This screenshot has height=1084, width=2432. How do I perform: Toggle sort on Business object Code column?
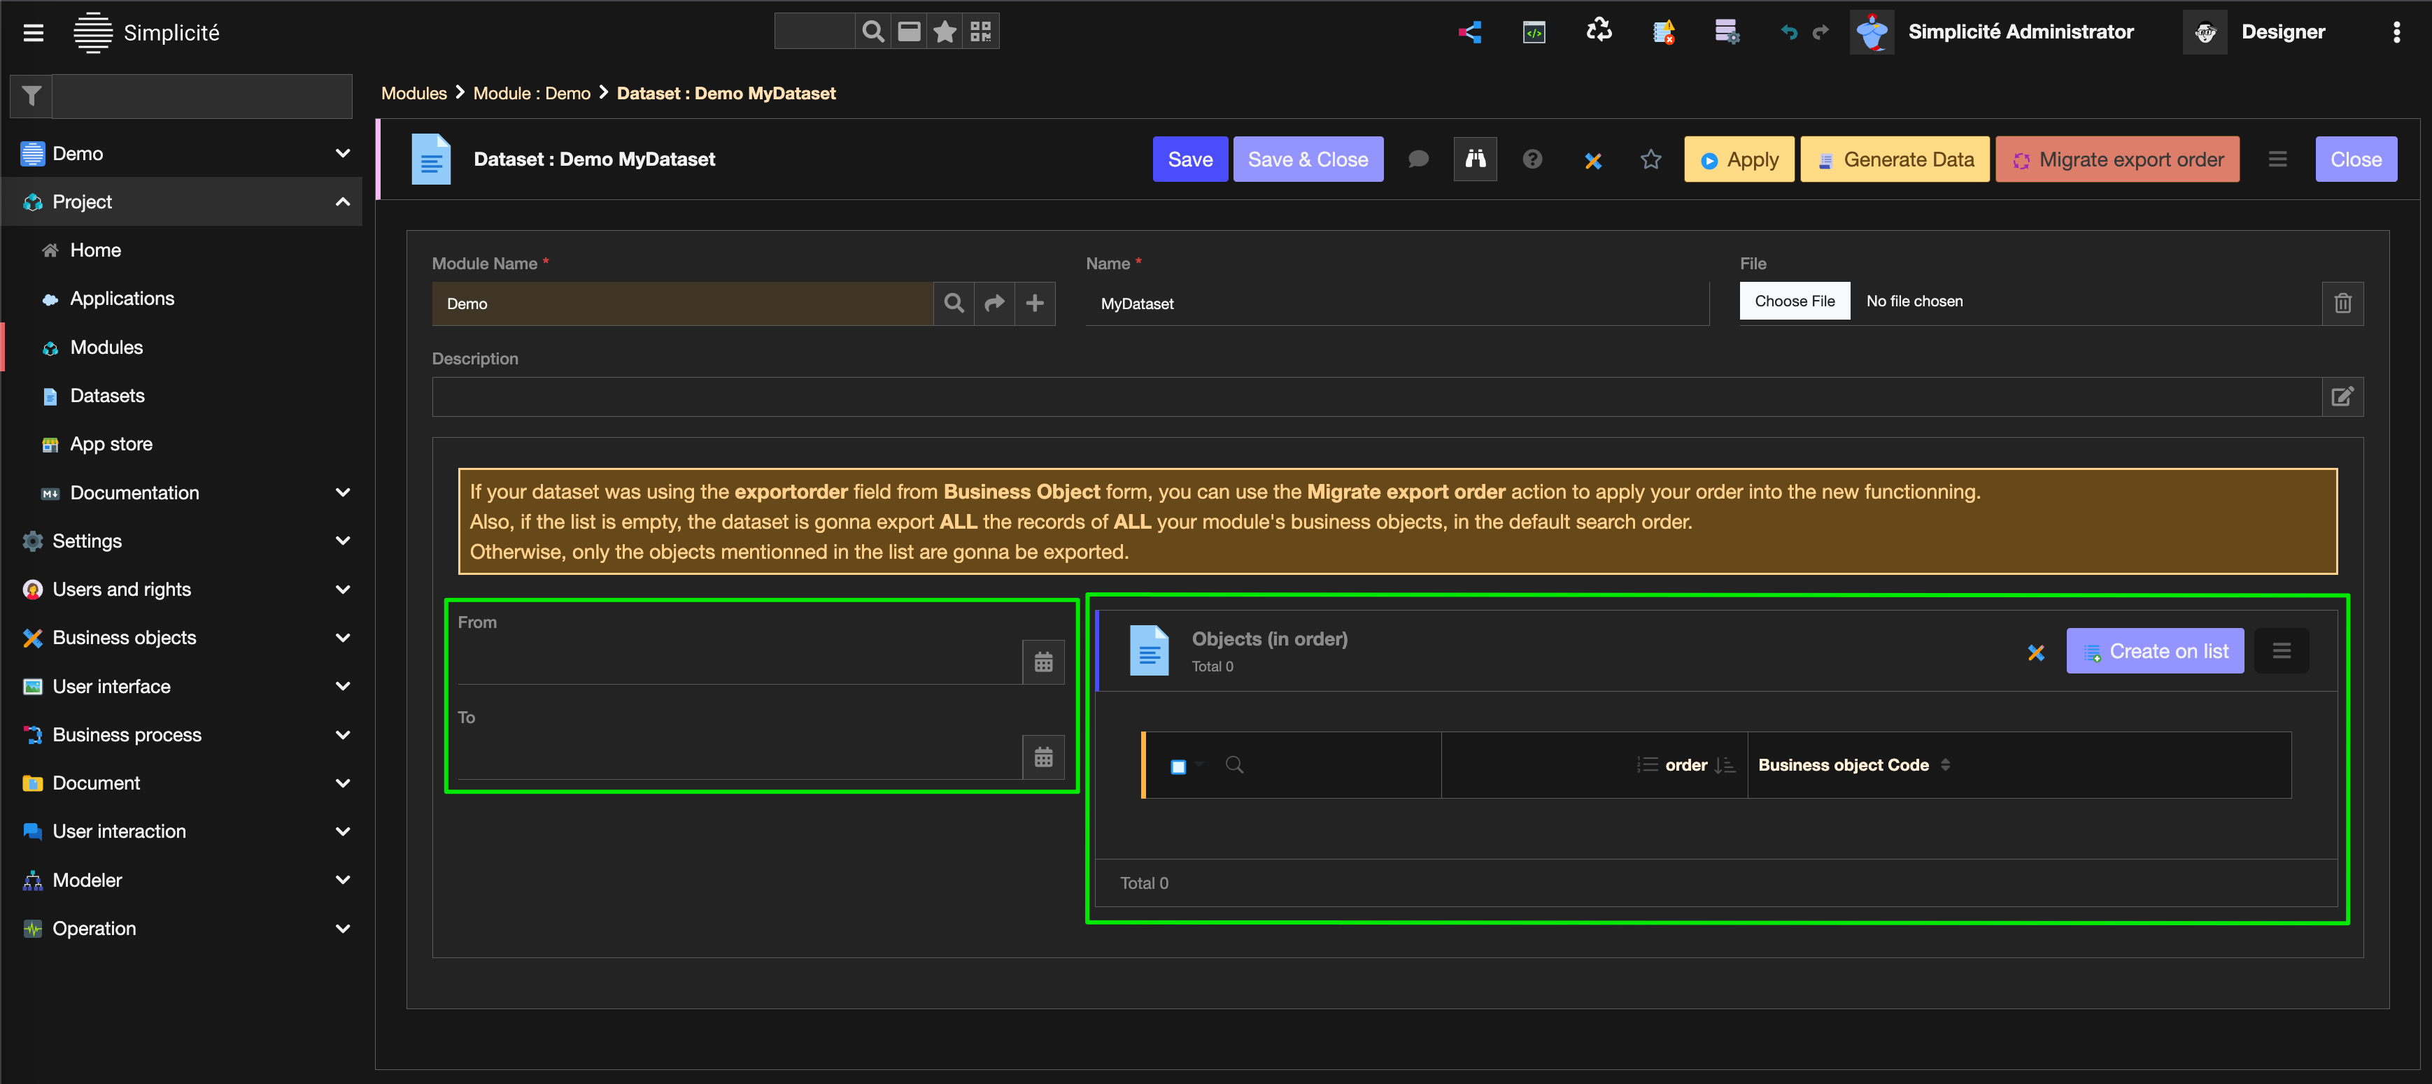[1945, 765]
